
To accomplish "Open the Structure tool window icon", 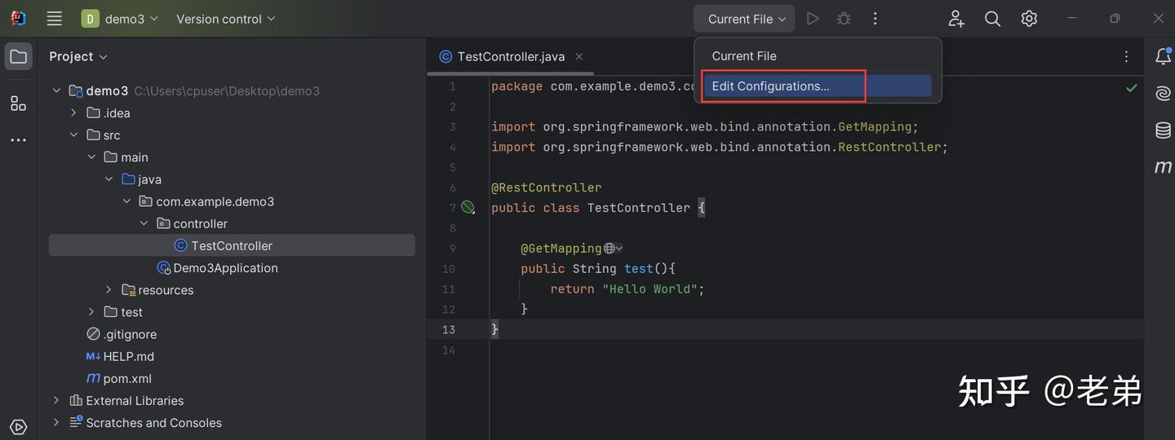I will (18, 103).
